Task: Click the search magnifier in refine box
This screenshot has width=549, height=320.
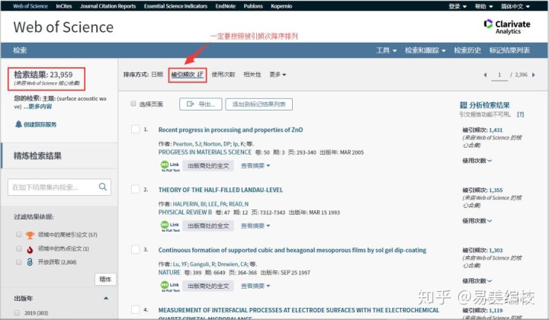Action: 103,187
